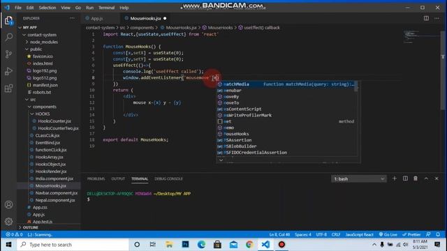Open HooksCounter.jsx in explorer
The height and width of the screenshot is (251, 447).
[x=54, y=121]
